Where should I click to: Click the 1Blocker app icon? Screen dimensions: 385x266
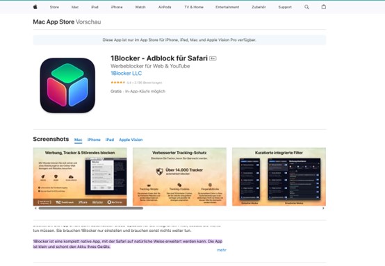click(x=67, y=85)
